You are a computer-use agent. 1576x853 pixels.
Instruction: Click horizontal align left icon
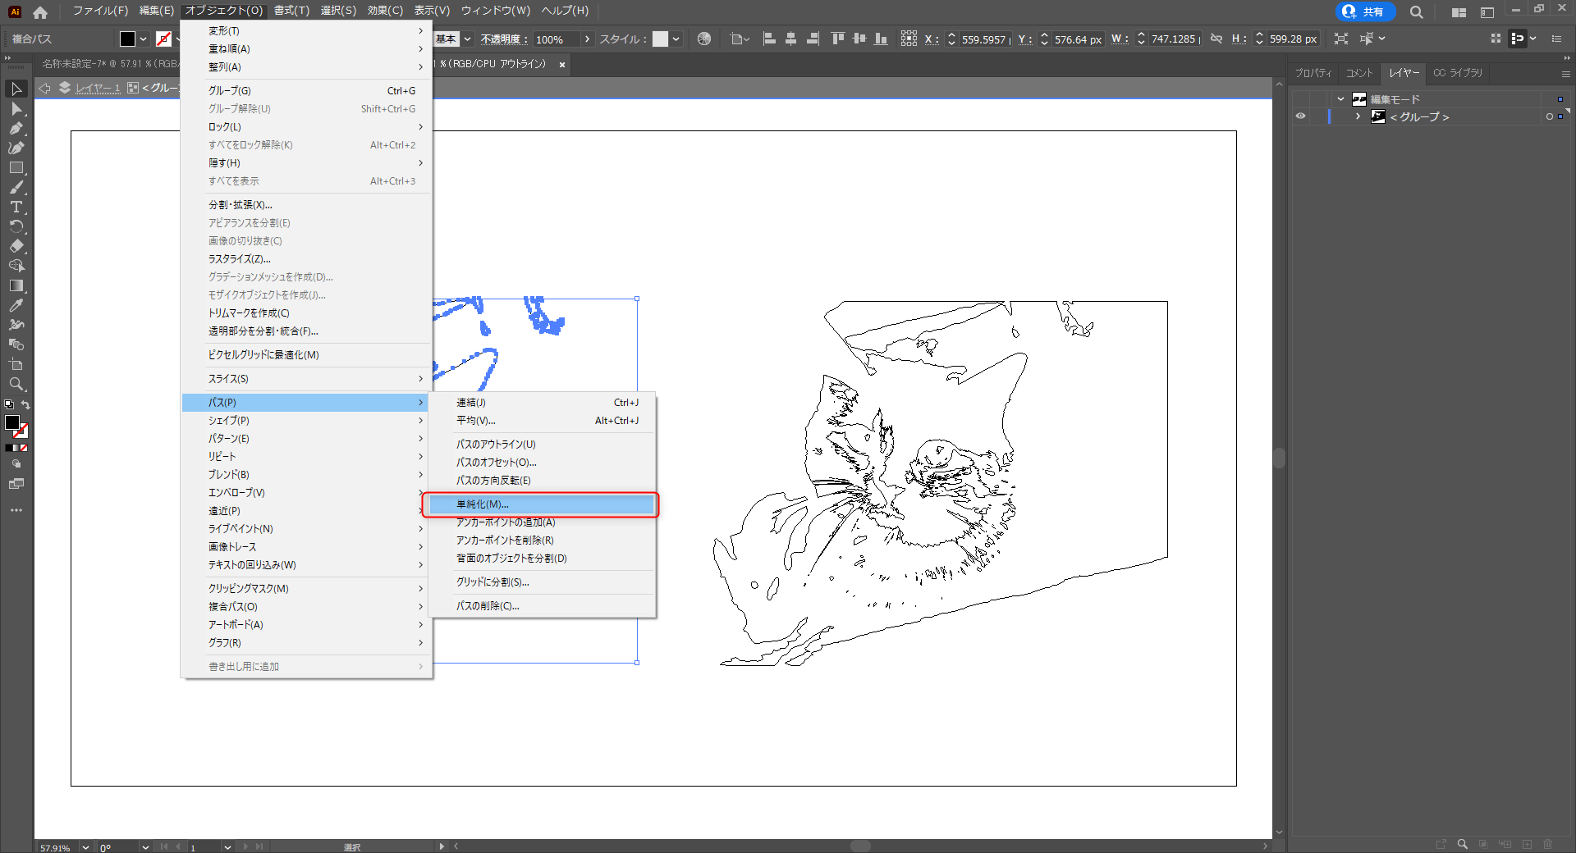click(769, 39)
